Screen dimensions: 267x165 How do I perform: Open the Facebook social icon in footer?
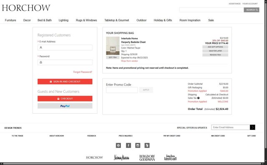tap(128, 145)
